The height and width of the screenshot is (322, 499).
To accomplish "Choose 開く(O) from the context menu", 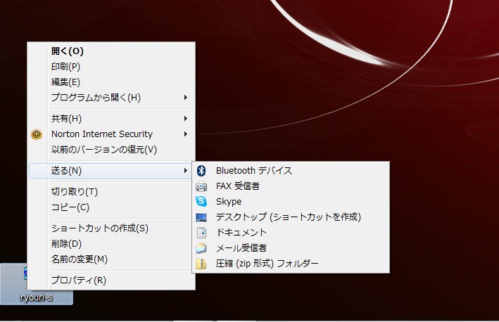I will pos(111,51).
